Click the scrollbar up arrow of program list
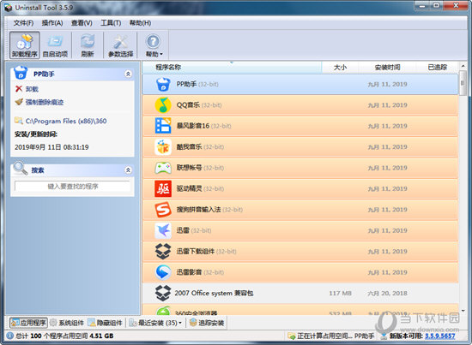Screen dimensions: 472x345 (463, 66)
